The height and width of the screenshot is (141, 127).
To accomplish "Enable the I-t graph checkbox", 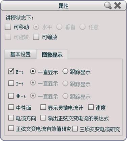I will 11,83.
